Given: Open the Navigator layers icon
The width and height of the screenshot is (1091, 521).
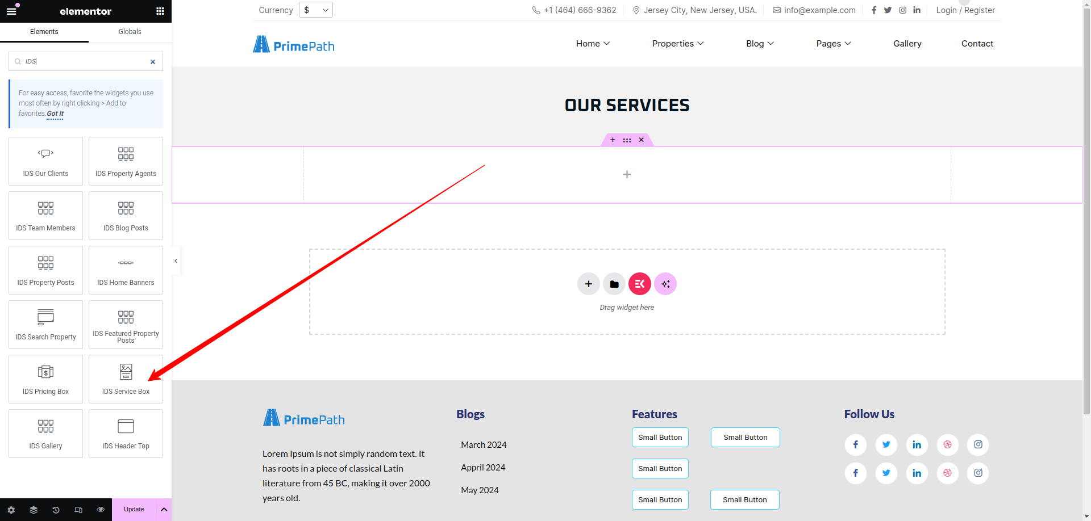Looking at the screenshot, I should [x=34, y=510].
